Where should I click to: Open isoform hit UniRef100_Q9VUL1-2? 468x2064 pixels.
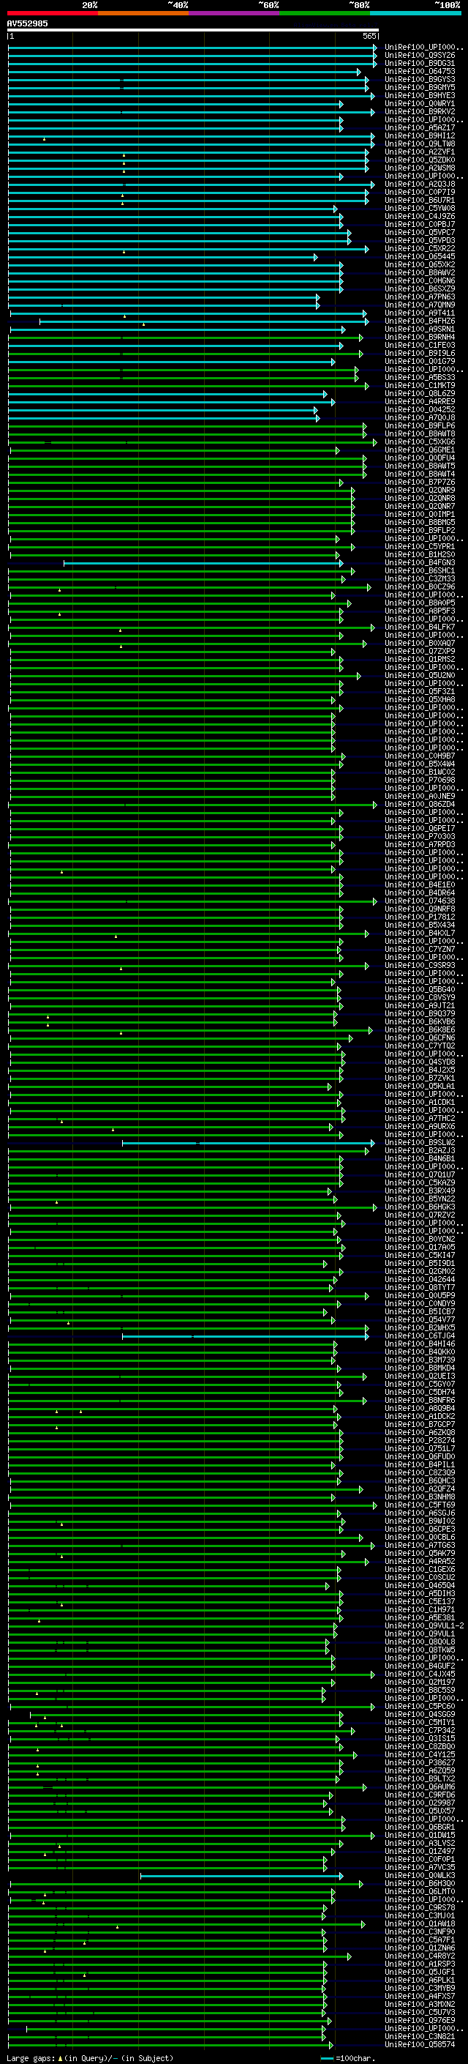coord(425,1625)
